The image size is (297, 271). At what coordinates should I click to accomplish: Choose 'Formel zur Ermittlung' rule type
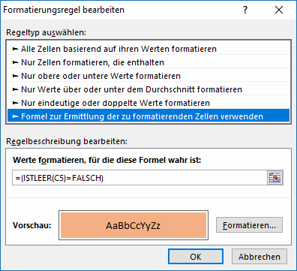click(x=148, y=116)
